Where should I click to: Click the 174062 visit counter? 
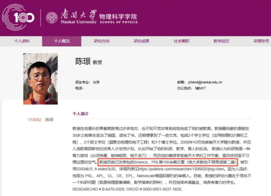click(x=35, y=120)
